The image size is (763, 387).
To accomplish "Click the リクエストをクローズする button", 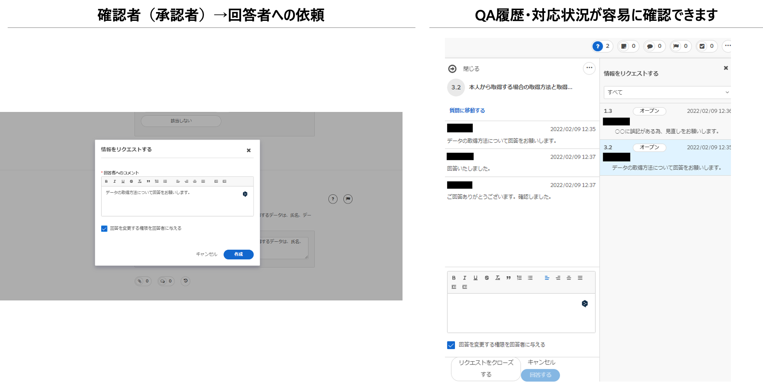I will click(x=486, y=369).
